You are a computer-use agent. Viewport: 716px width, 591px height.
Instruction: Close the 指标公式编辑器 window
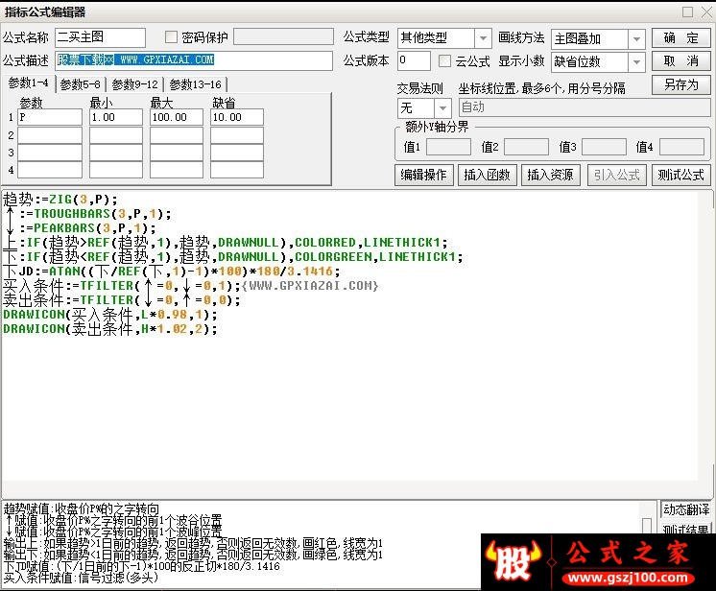pos(706,12)
